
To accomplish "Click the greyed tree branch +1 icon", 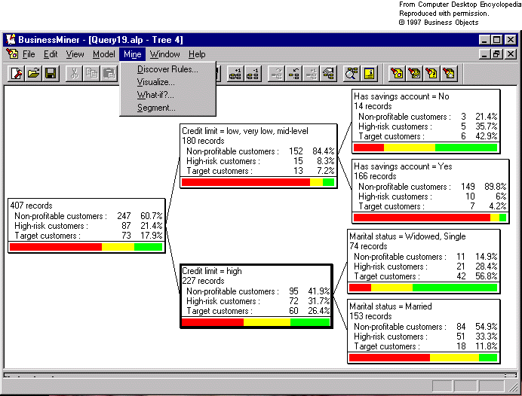I will pos(312,73).
